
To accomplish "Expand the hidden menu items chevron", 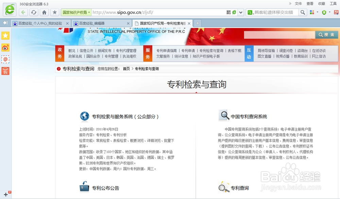I will (290, 3).
